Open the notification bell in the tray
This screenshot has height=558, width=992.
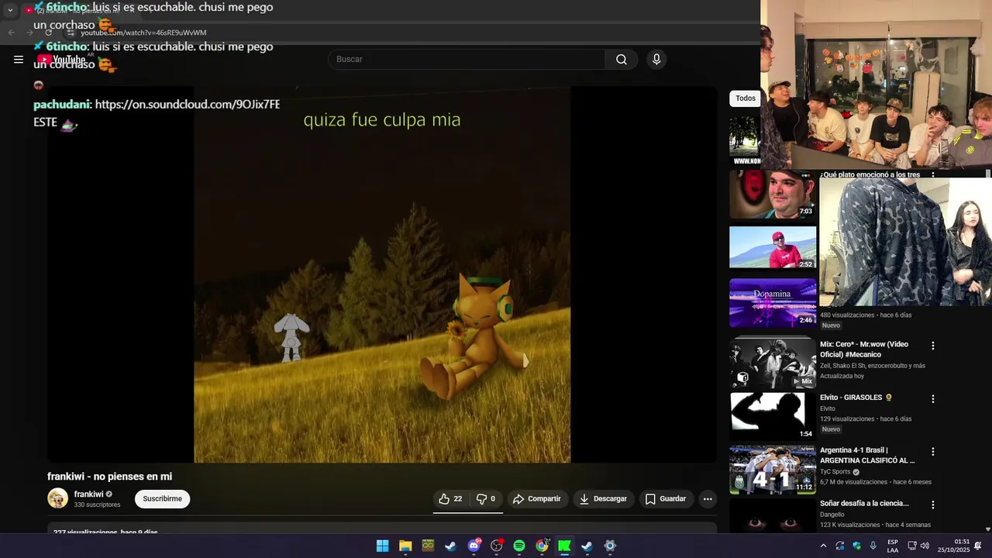click(978, 546)
